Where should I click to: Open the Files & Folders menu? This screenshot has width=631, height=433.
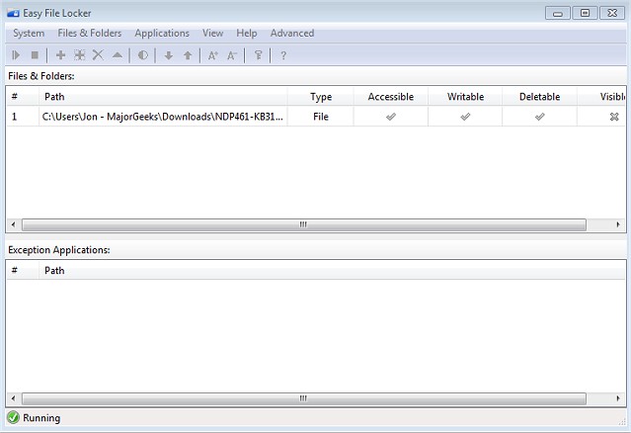click(90, 33)
